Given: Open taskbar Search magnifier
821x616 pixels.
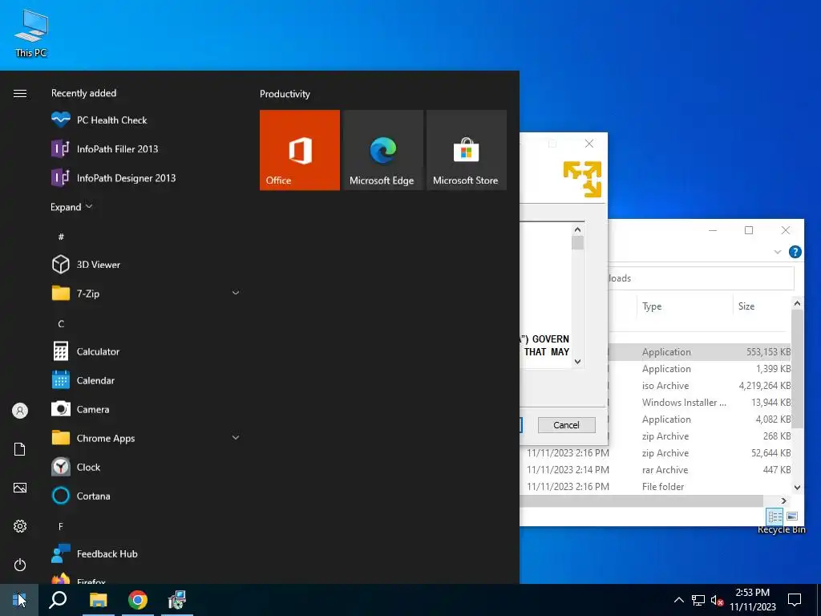Looking at the screenshot, I should (x=58, y=600).
